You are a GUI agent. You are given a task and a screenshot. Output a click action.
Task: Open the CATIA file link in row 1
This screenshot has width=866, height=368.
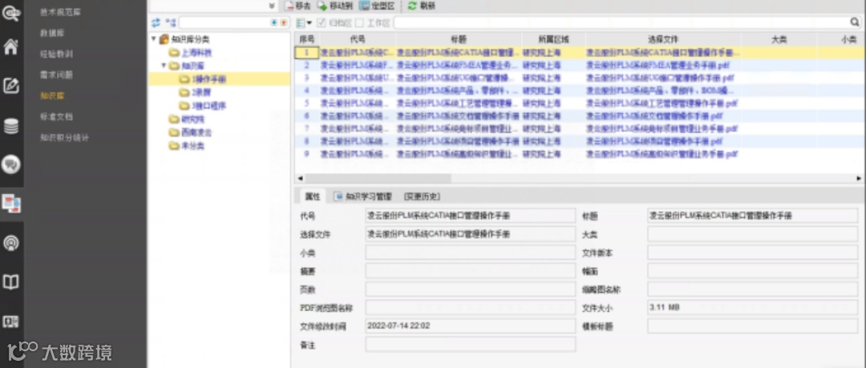tap(663, 52)
